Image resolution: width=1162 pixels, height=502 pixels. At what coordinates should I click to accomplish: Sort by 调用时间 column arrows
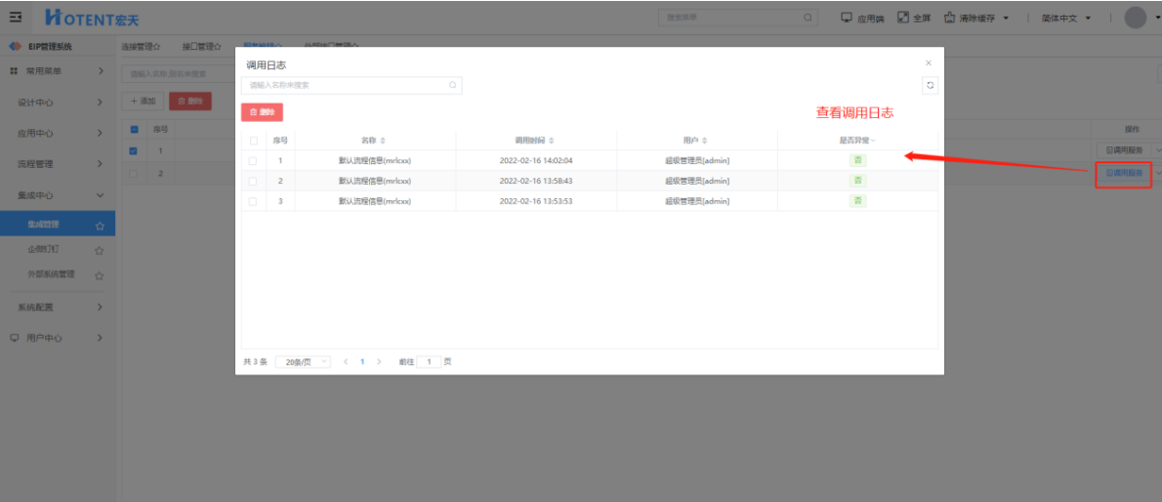552,140
